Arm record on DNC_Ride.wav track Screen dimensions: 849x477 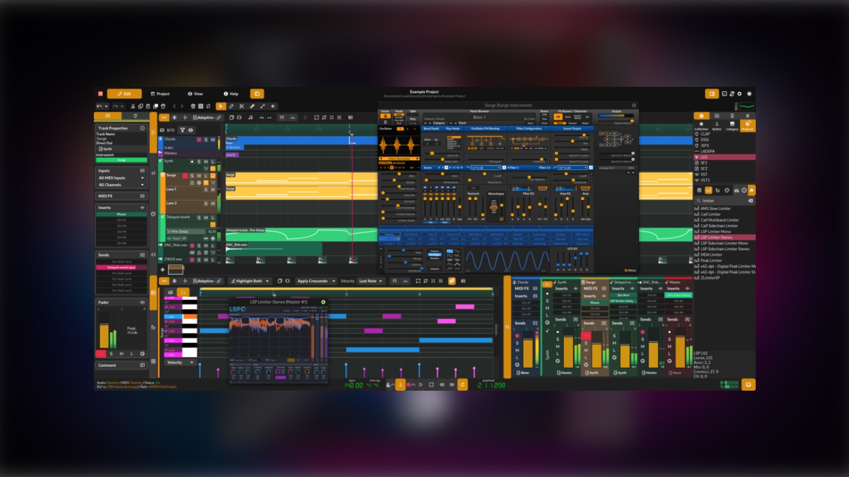[x=192, y=245]
